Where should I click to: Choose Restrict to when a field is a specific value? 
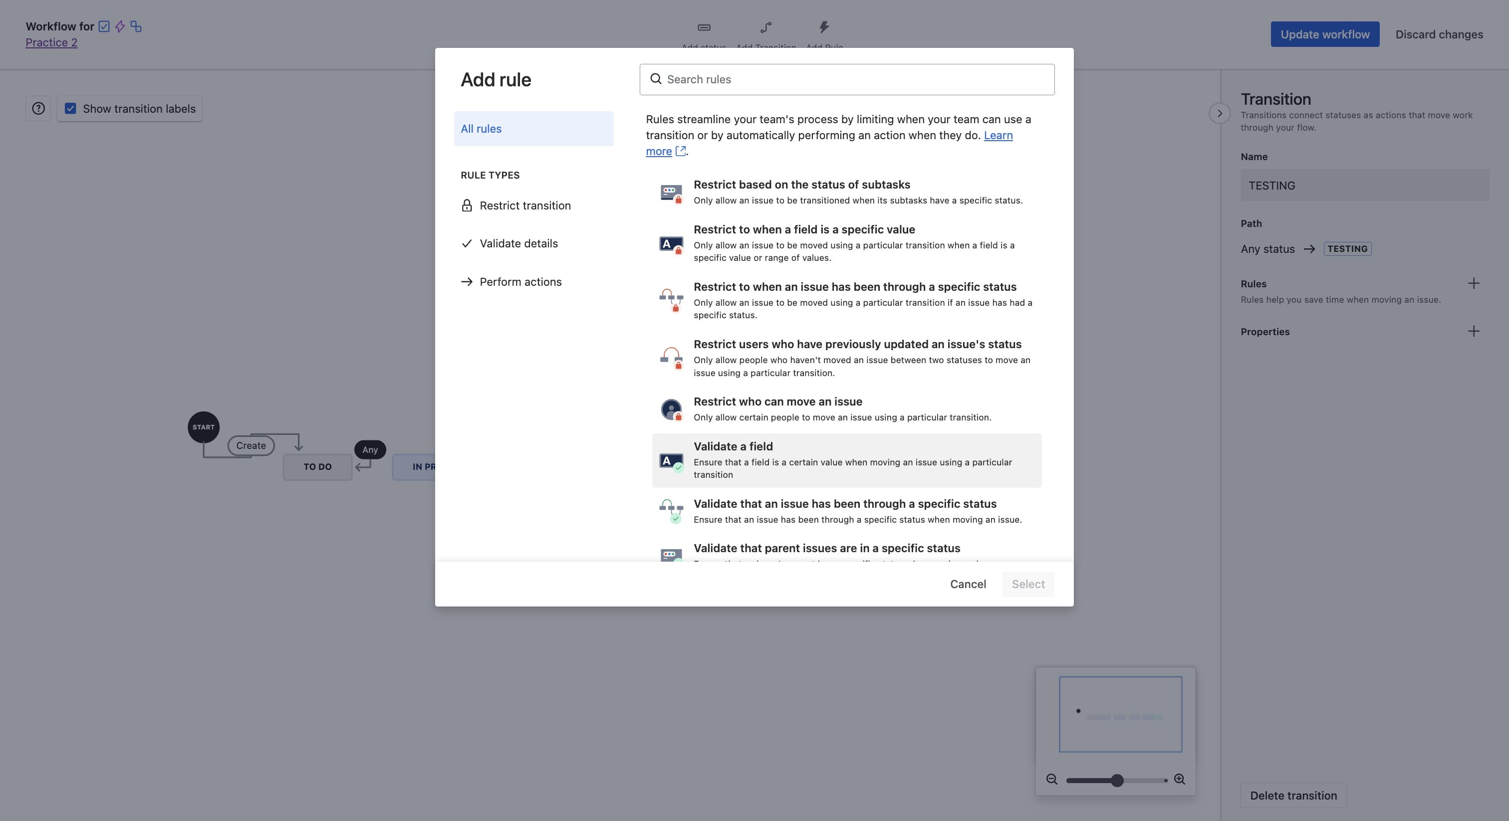847,243
